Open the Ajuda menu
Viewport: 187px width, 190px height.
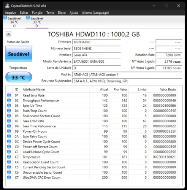(74, 13)
